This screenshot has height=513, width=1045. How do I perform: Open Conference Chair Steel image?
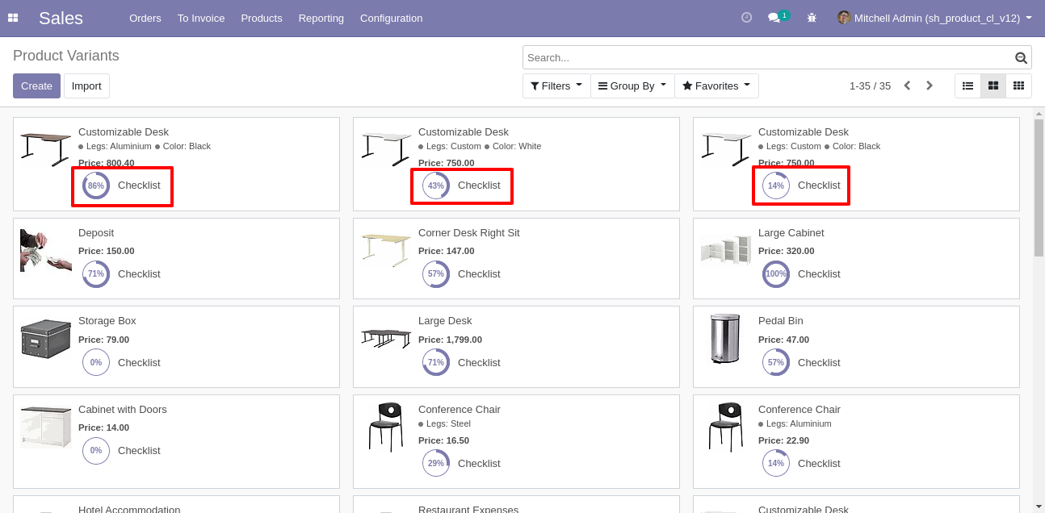click(x=386, y=427)
